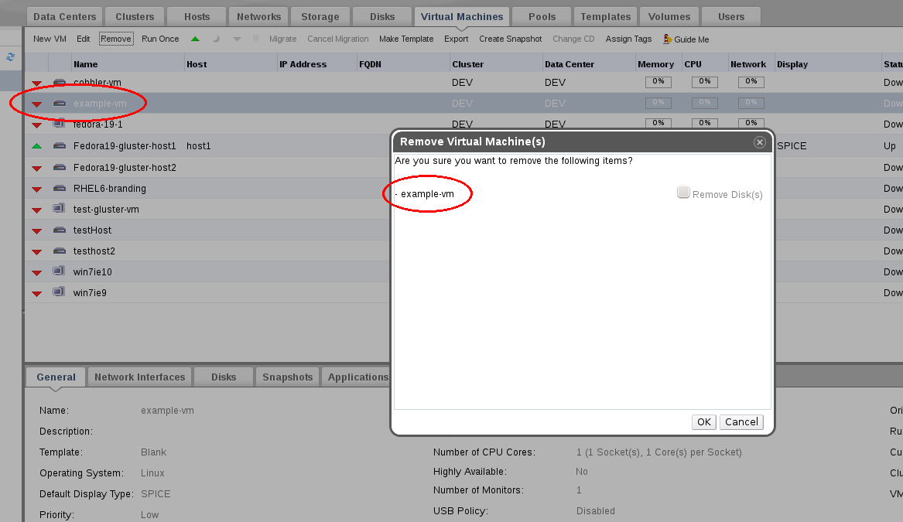Click the VM type icon beside win7ie10
The image size is (903, 522).
59,271
